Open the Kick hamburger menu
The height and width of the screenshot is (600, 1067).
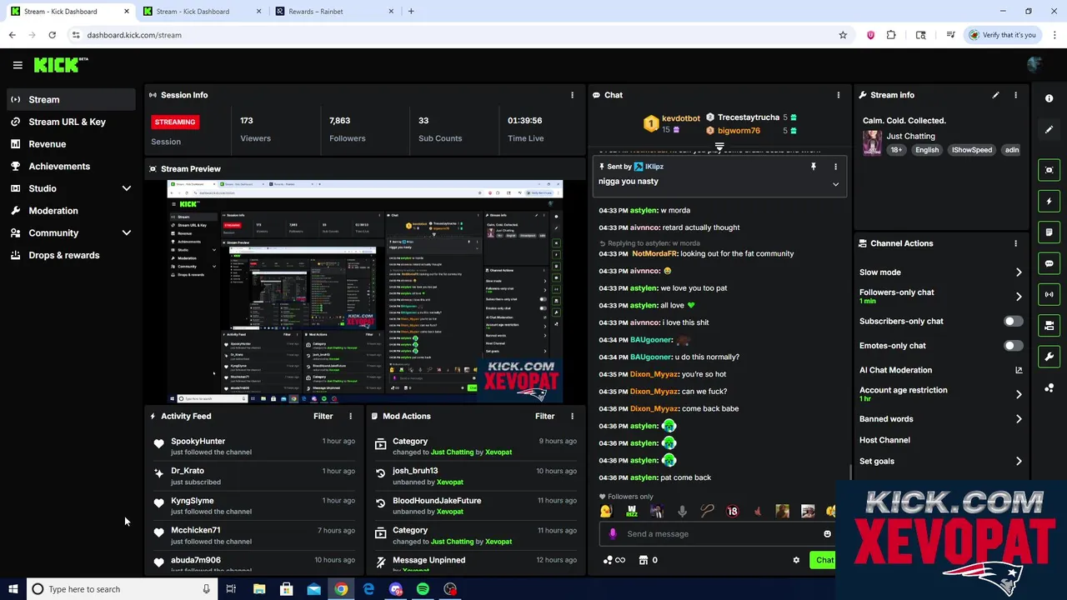tap(18, 65)
